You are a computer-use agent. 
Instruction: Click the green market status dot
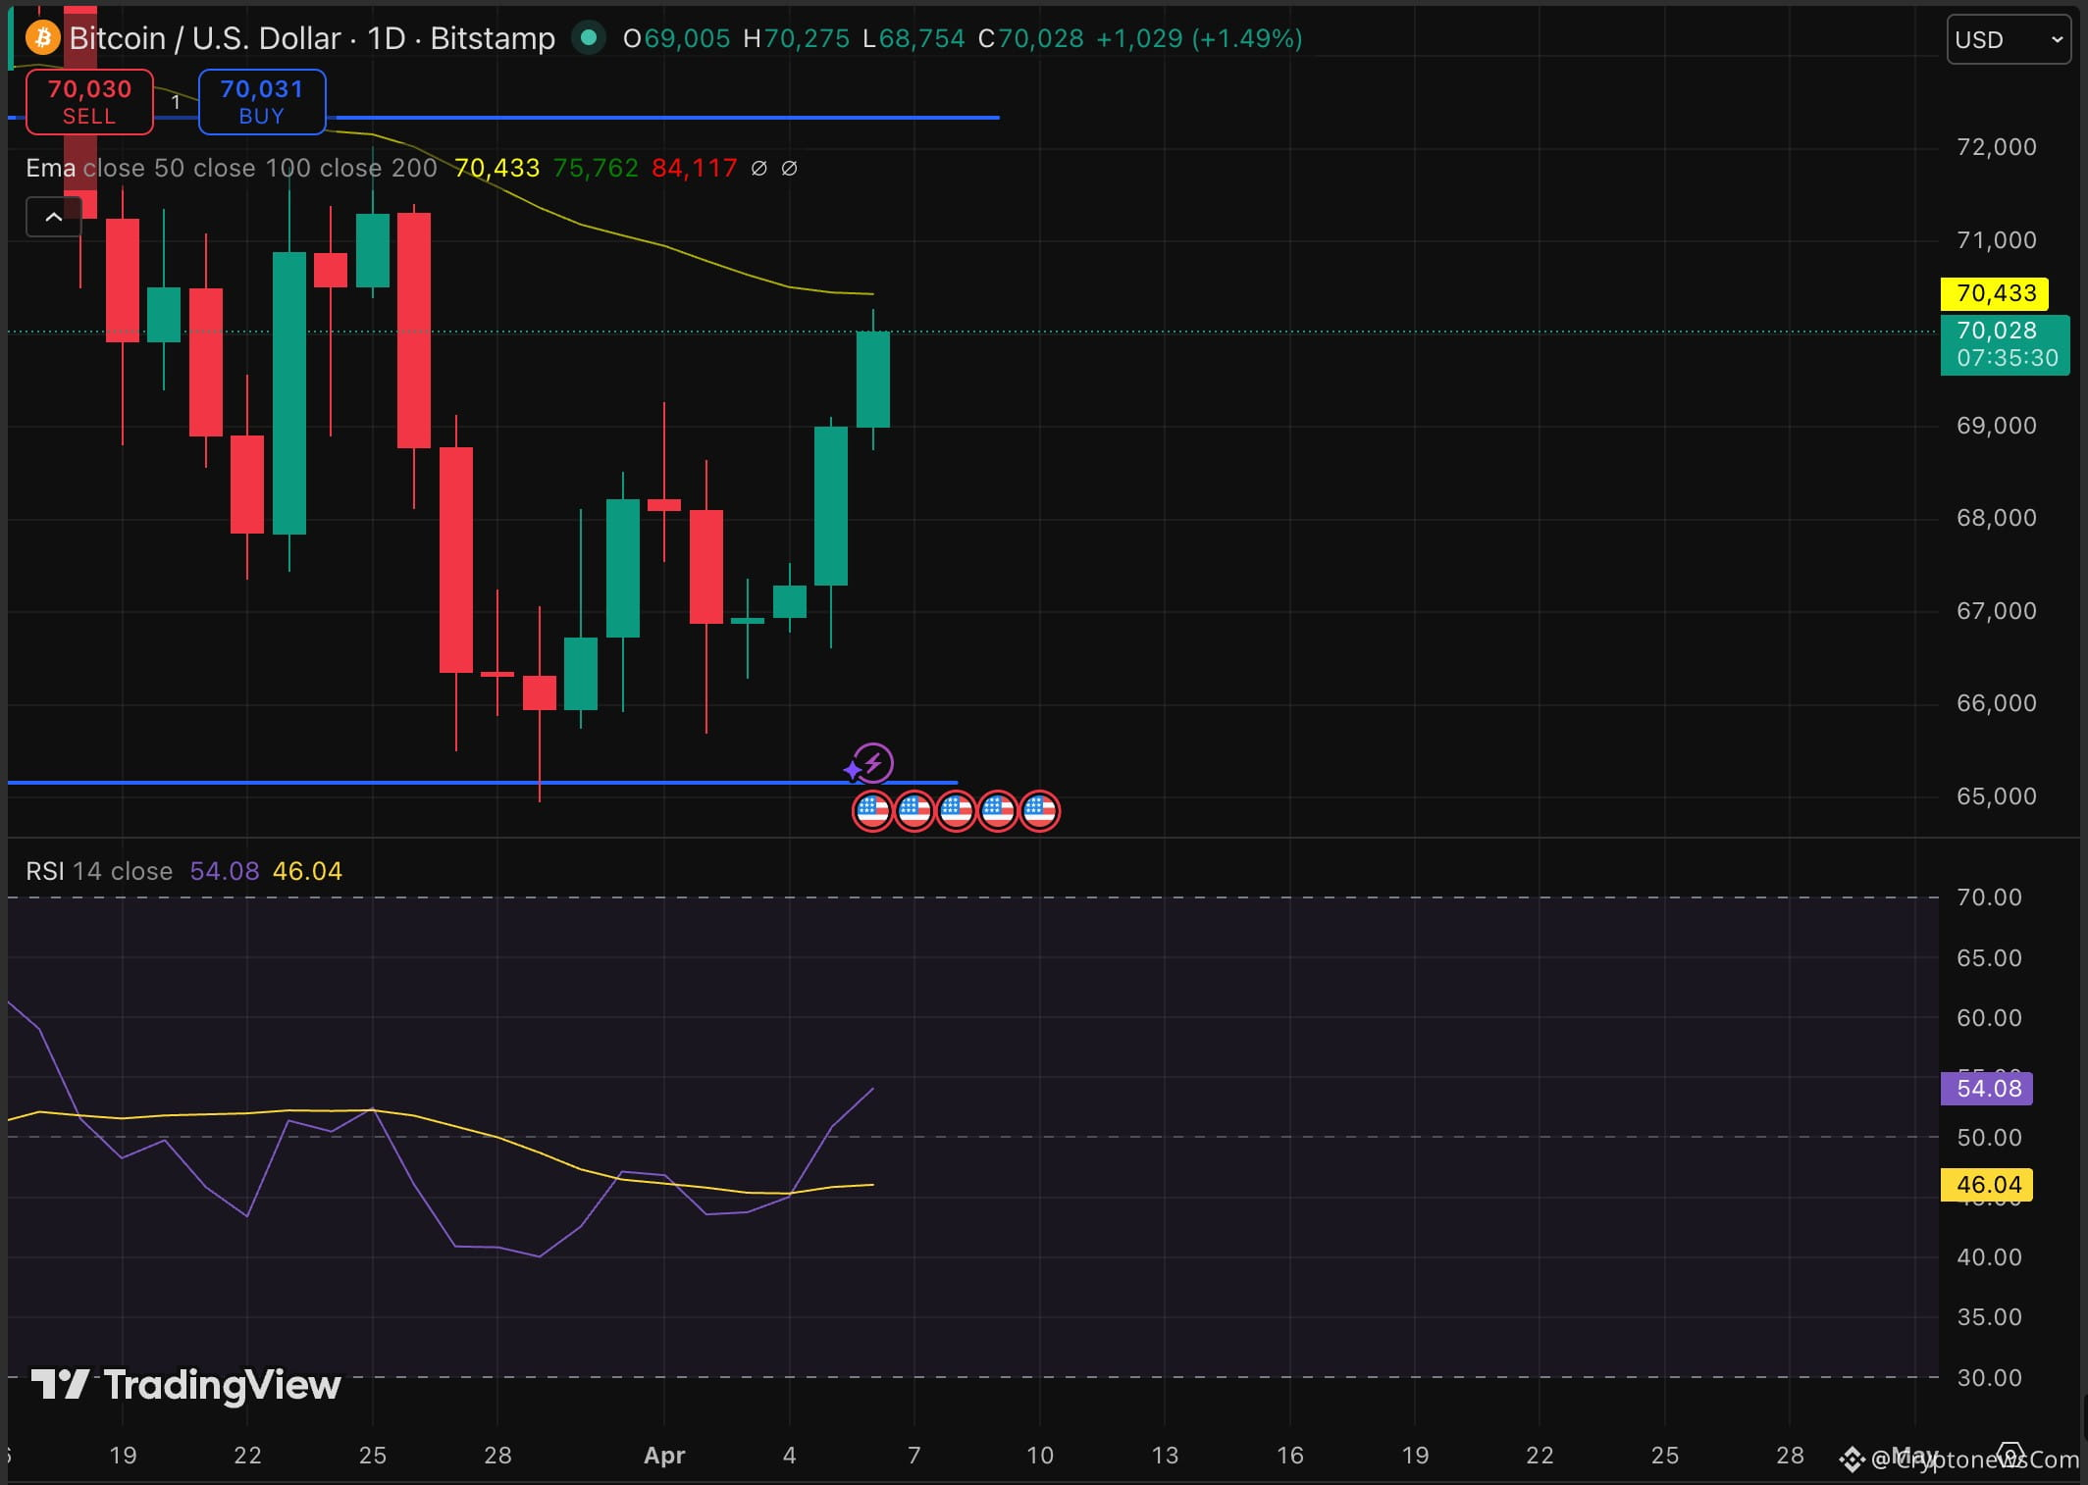(x=589, y=38)
